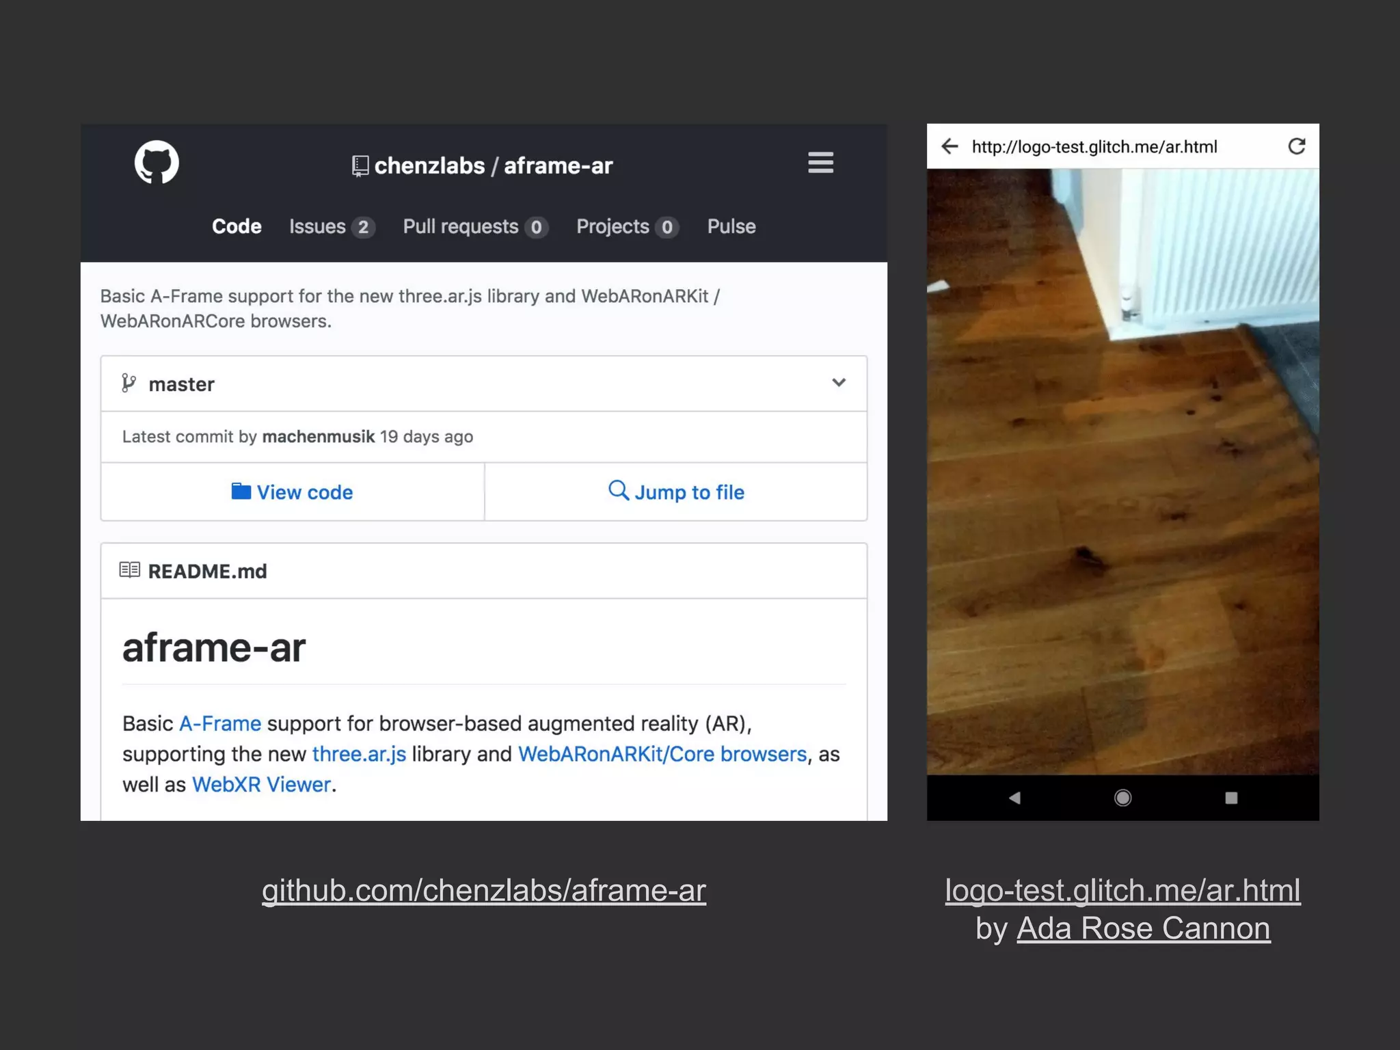1400x1050 pixels.
Task: Expand the master branch dropdown
Action: [182, 384]
